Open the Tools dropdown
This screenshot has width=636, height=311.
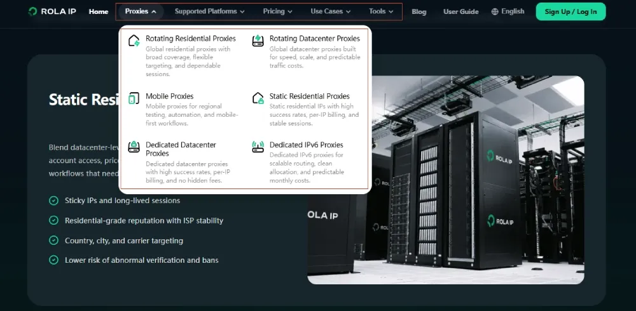[x=381, y=11]
